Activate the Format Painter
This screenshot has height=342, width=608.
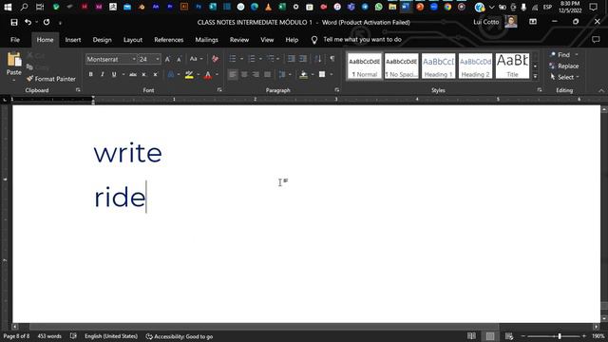[50, 79]
